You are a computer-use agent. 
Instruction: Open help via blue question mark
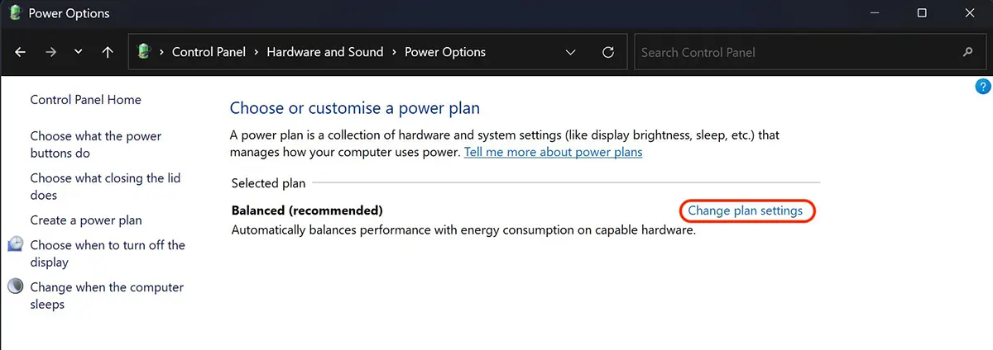[983, 86]
